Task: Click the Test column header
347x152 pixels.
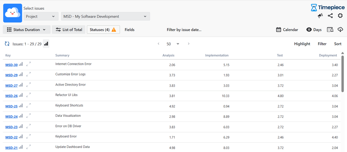Action: coord(280,55)
